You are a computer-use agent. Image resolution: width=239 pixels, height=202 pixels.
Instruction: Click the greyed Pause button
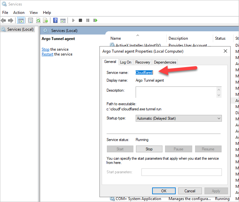179,149
